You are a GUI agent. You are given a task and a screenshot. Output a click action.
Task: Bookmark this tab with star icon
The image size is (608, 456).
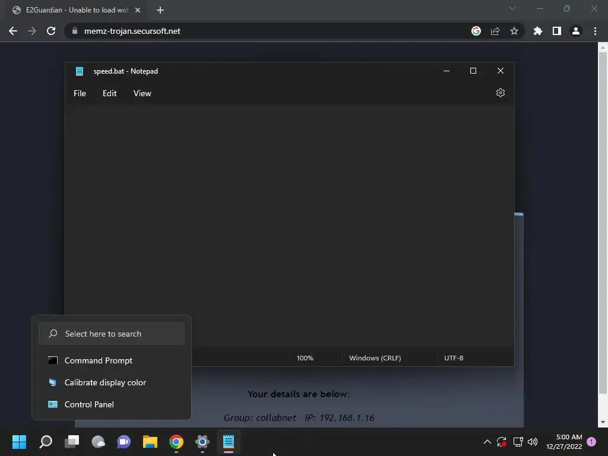(514, 31)
